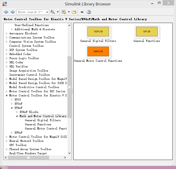This screenshot has height=169, width=176.
Task: Open the search history dropdown
Action: 47,12
